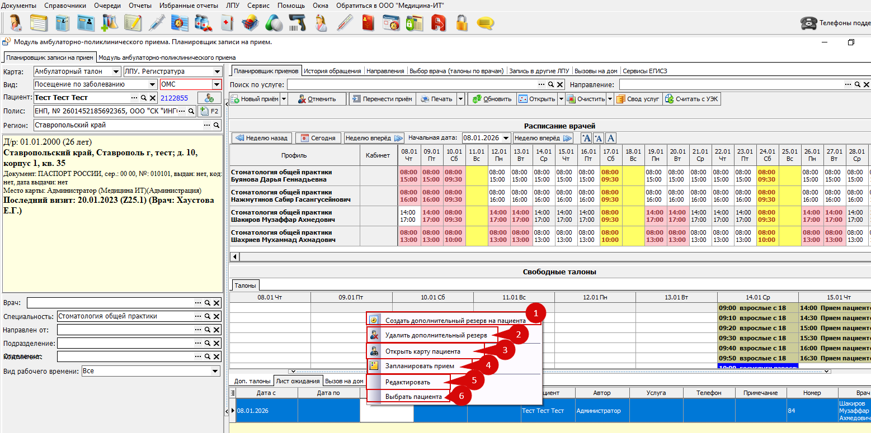Click the thermometer icon in the toolbar
Viewport: 871px width, 433px height.
[343, 23]
